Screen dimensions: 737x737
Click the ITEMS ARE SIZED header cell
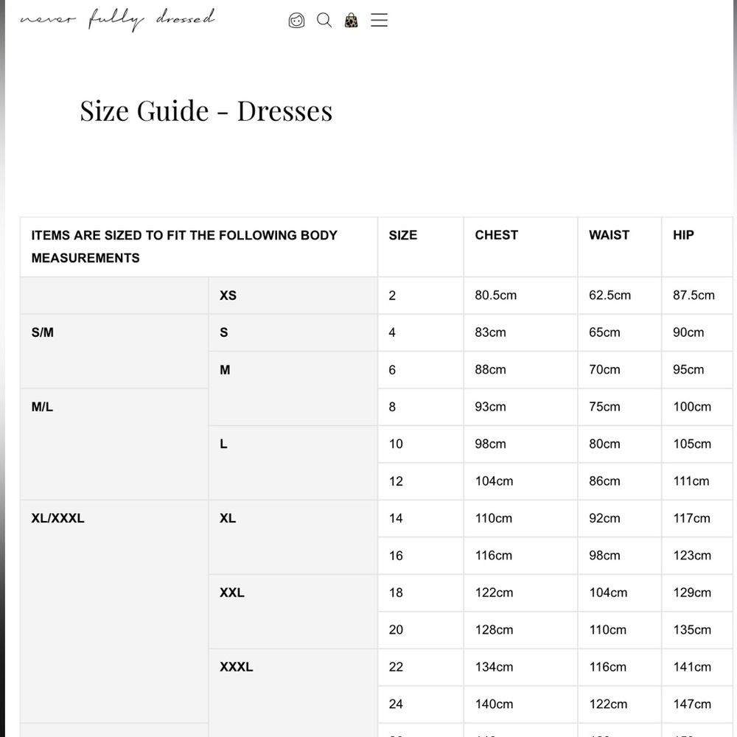coord(184,246)
